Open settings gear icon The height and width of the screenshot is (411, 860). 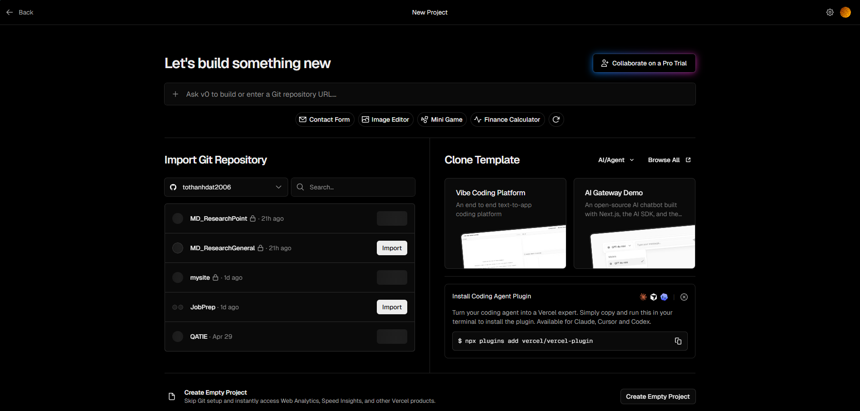[830, 12]
